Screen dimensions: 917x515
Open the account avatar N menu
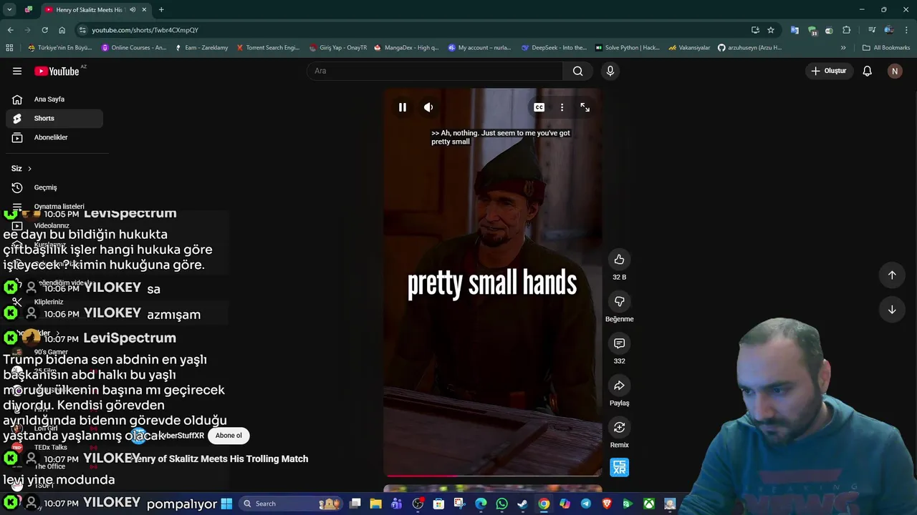click(894, 71)
